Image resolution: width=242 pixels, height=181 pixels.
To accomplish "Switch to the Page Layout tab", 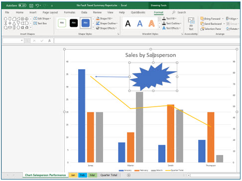I will coord(50,12).
